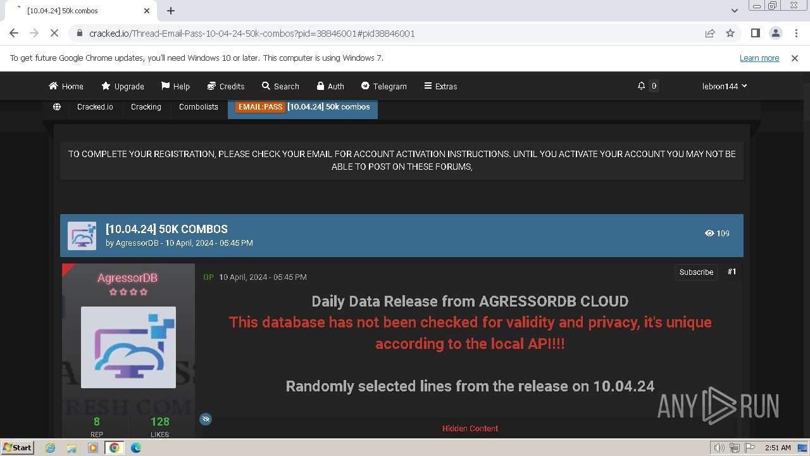Close the 50k combos browser tab

[x=147, y=11]
